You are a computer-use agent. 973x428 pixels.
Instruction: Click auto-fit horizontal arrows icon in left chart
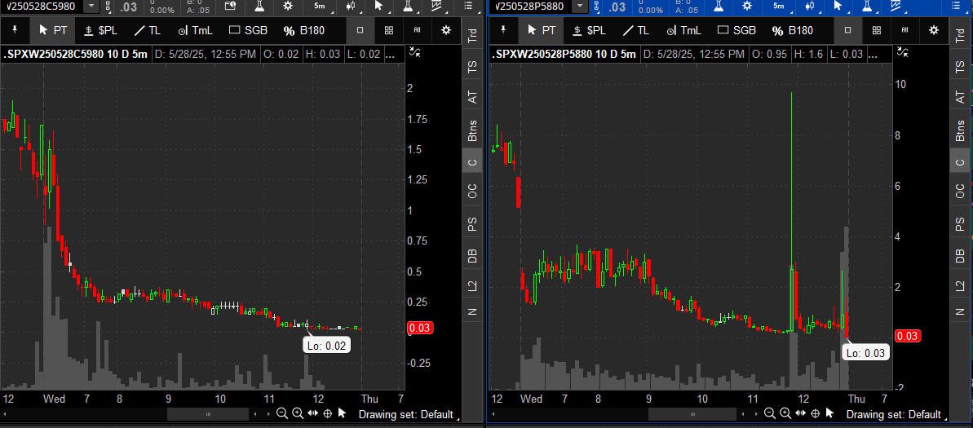point(312,414)
